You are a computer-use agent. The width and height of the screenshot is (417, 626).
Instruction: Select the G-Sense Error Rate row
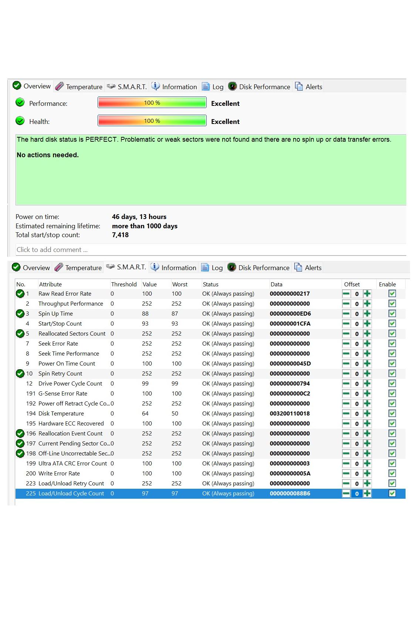(63, 394)
